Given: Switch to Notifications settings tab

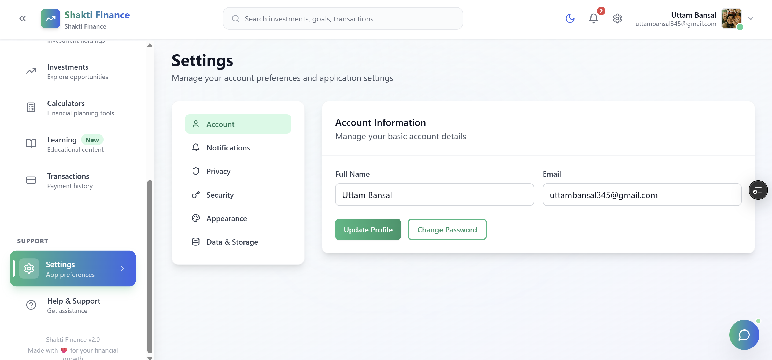Looking at the screenshot, I should click(x=228, y=148).
